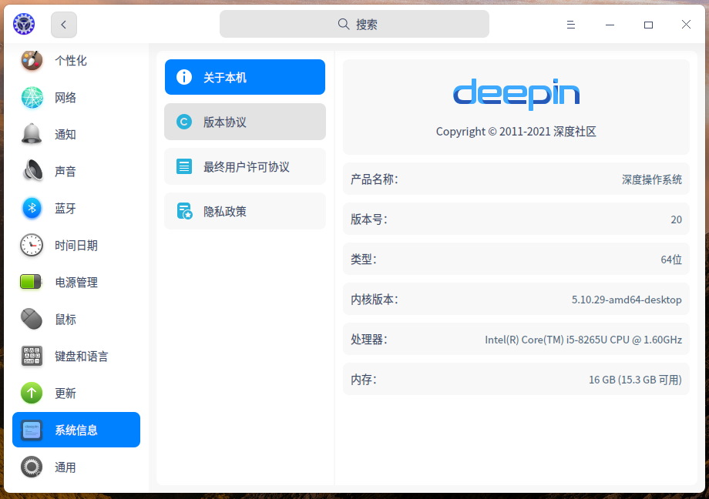Viewport: 709px width, 499px height.
Task: Click the 版本号 label
Action: (x=369, y=219)
